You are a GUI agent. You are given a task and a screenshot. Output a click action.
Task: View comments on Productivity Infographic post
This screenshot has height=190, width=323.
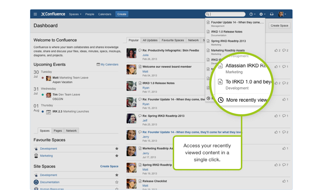(285, 50)
